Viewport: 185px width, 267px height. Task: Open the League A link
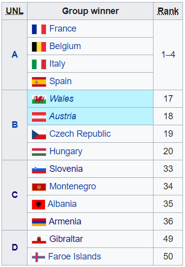[15, 55]
